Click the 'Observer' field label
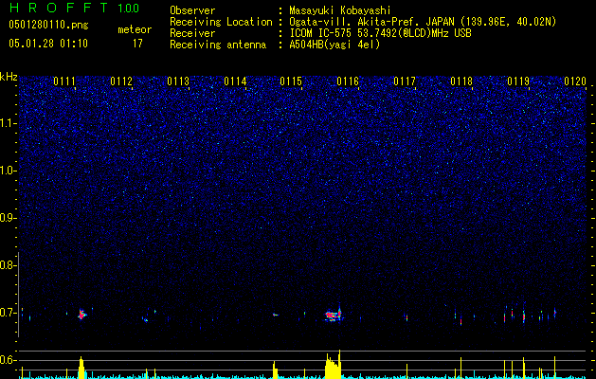This screenshot has width=596, height=379. (x=192, y=10)
